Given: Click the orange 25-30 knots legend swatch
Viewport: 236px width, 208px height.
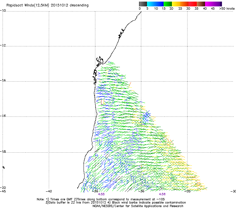Looking at the screenshot, I should [184, 4].
